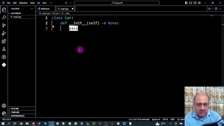Open the editor More Actions ellipsis

coord(220,9)
